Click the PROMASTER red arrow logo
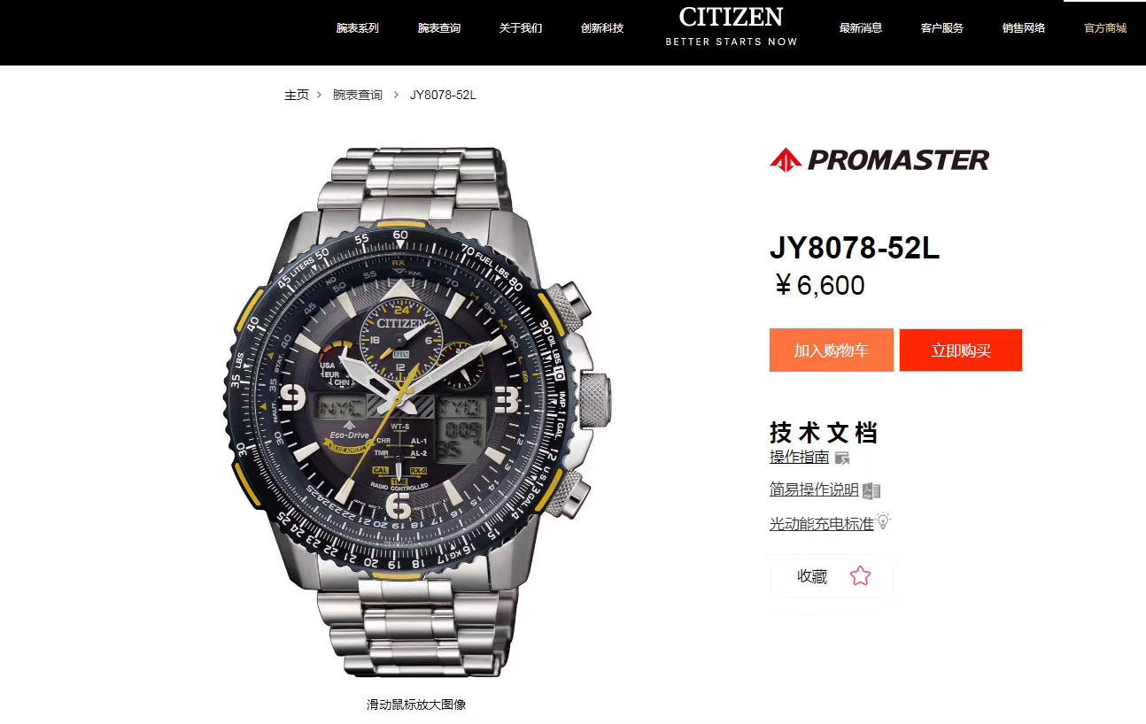The height and width of the screenshot is (724, 1146). click(x=786, y=160)
